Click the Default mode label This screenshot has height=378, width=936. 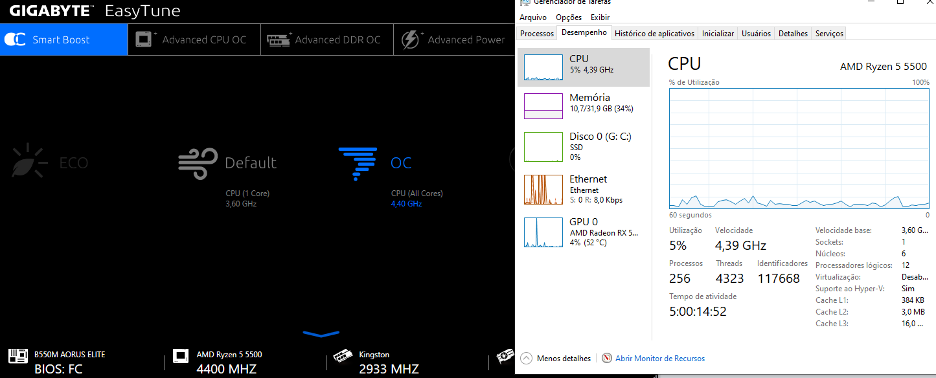[x=251, y=162]
